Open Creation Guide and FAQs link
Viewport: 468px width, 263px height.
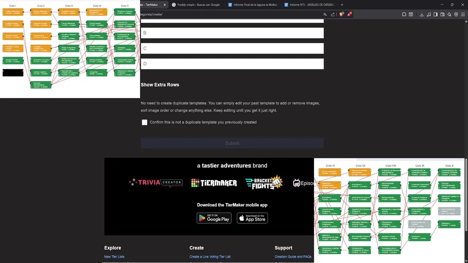click(x=293, y=257)
